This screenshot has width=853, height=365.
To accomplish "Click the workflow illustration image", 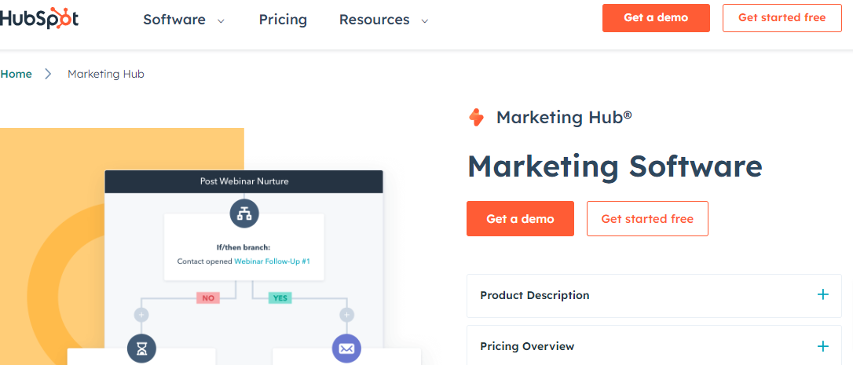I will click(x=212, y=246).
